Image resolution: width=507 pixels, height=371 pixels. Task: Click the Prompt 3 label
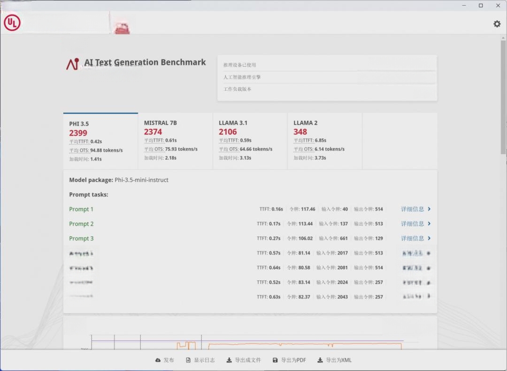(x=81, y=238)
